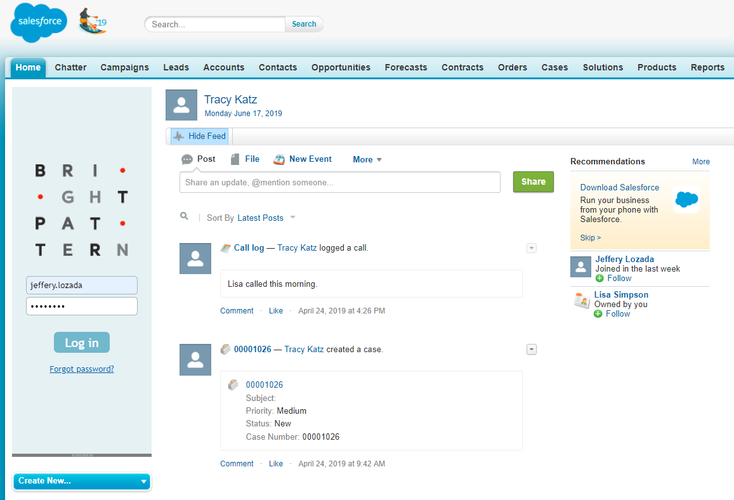Expand the Create New... dropdown

[82, 481]
